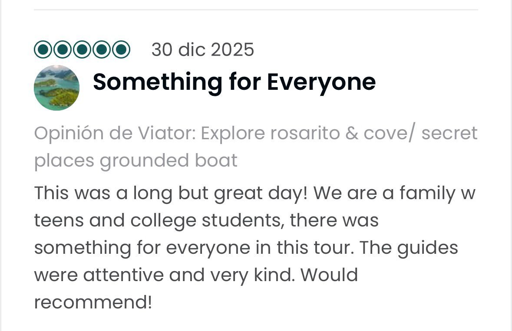The height and width of the screenshot is (331, 512).
Task: Click the "We are a family w" text
Action: (x=394, y=193)
